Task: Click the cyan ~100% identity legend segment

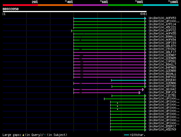Action: point(161,5)
